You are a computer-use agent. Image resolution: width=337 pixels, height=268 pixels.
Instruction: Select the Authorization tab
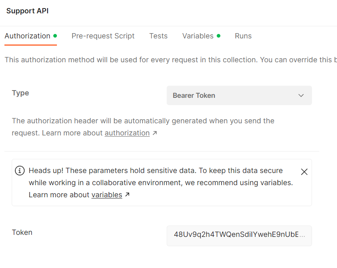(27, 36)
